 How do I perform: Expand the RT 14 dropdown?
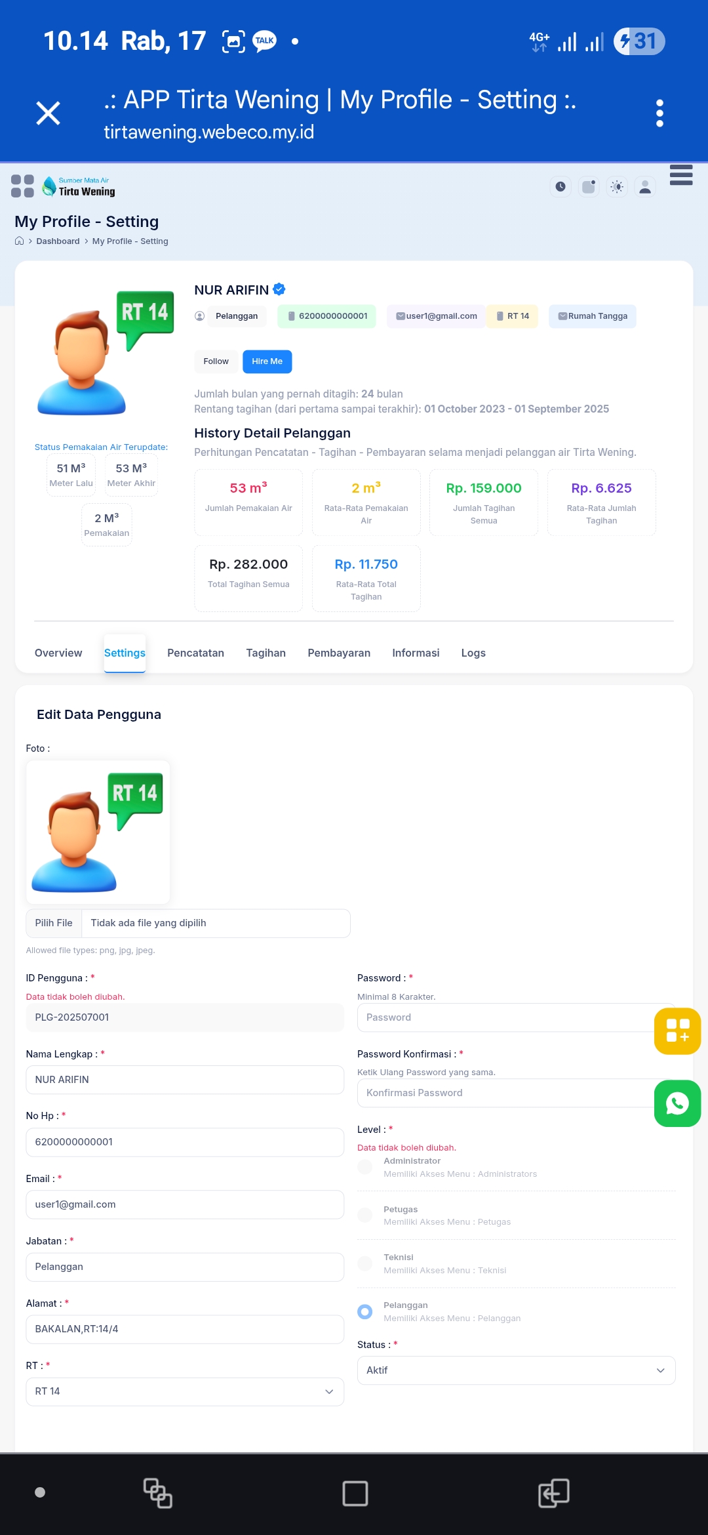184,1391
